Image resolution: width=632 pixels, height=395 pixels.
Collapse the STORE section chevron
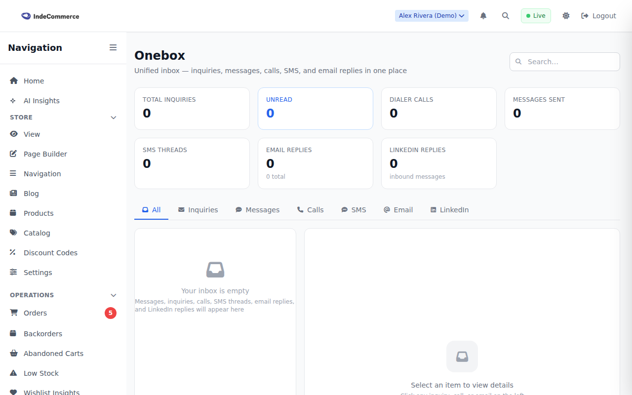[114, 118]
